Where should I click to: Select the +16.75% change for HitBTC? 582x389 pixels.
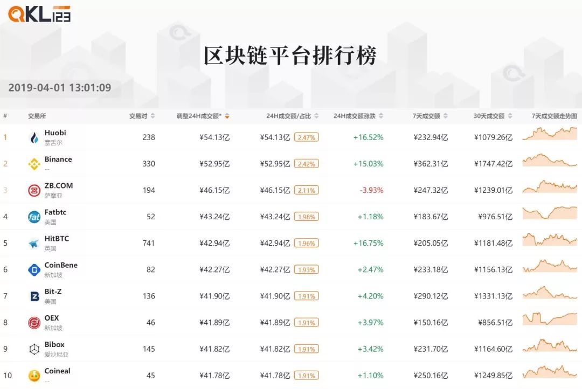coord(368,243)
